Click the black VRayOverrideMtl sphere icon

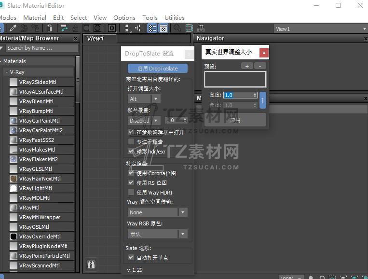[x=14, y=237]
